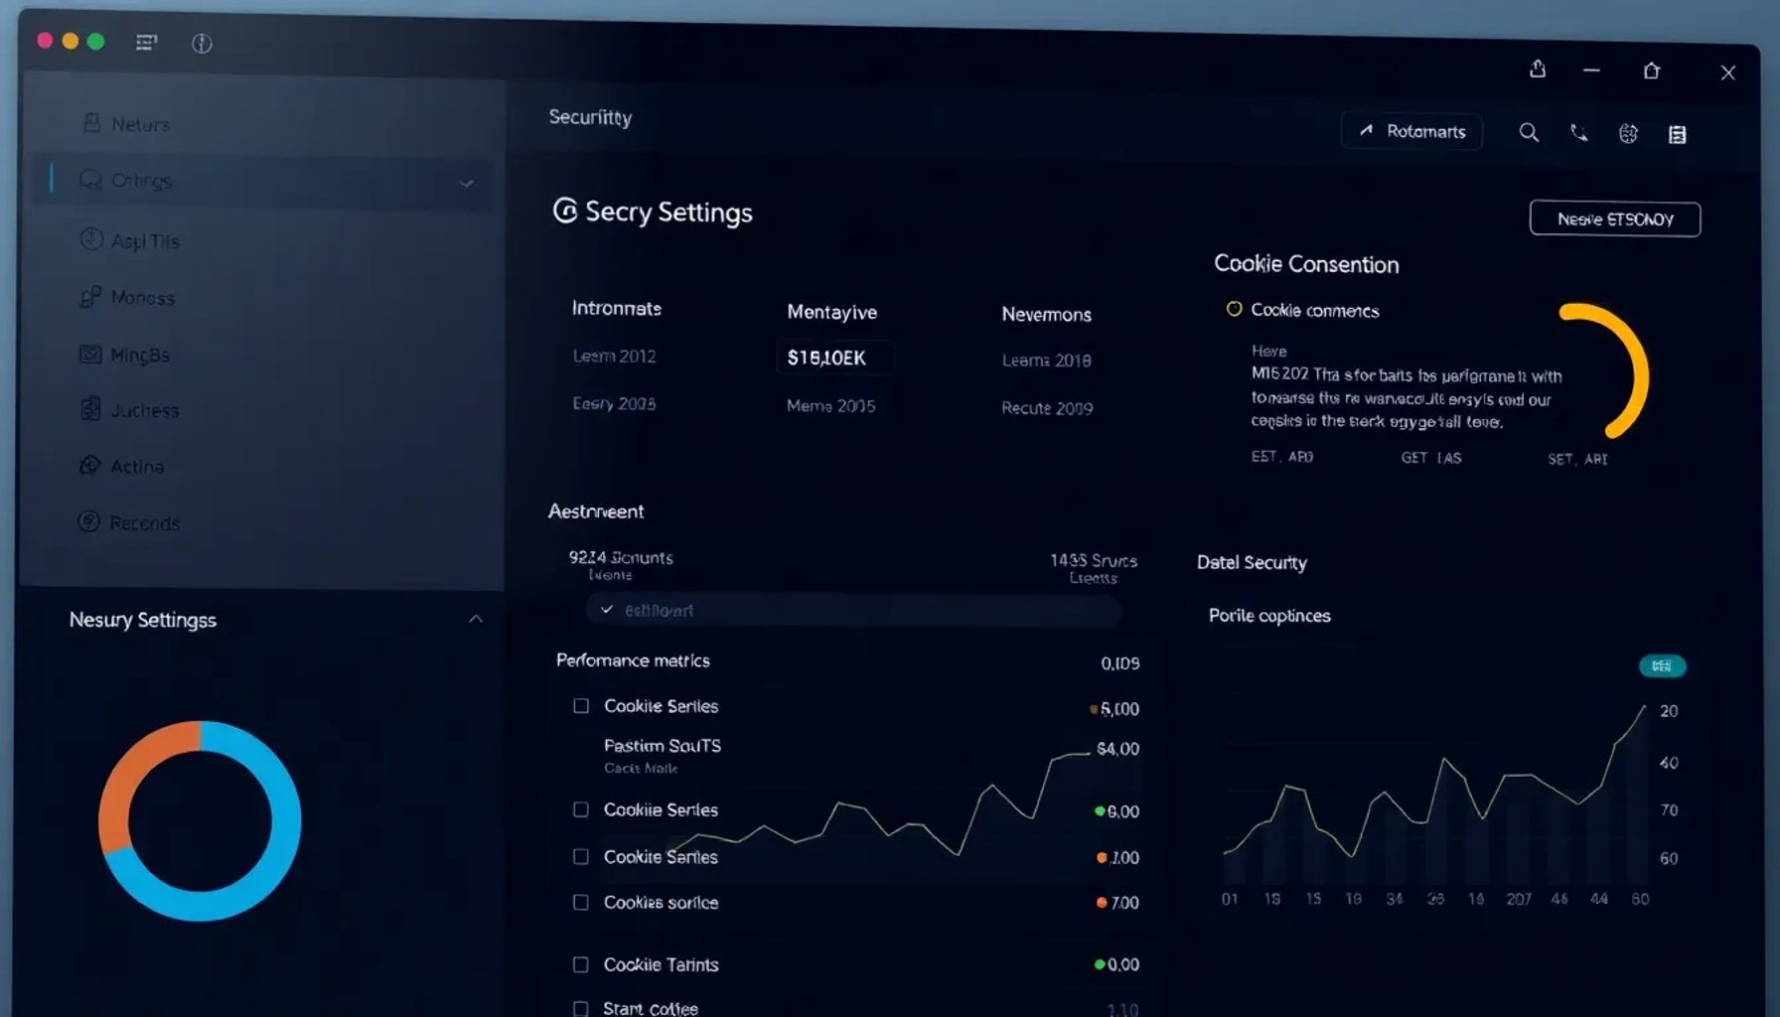Check the Cookie Series checkbox
1780x1017 pixels.
click(x=580, y=705)
